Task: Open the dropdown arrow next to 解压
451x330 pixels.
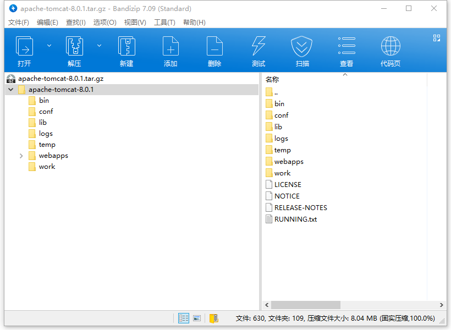Action: [x=99, y=46]
